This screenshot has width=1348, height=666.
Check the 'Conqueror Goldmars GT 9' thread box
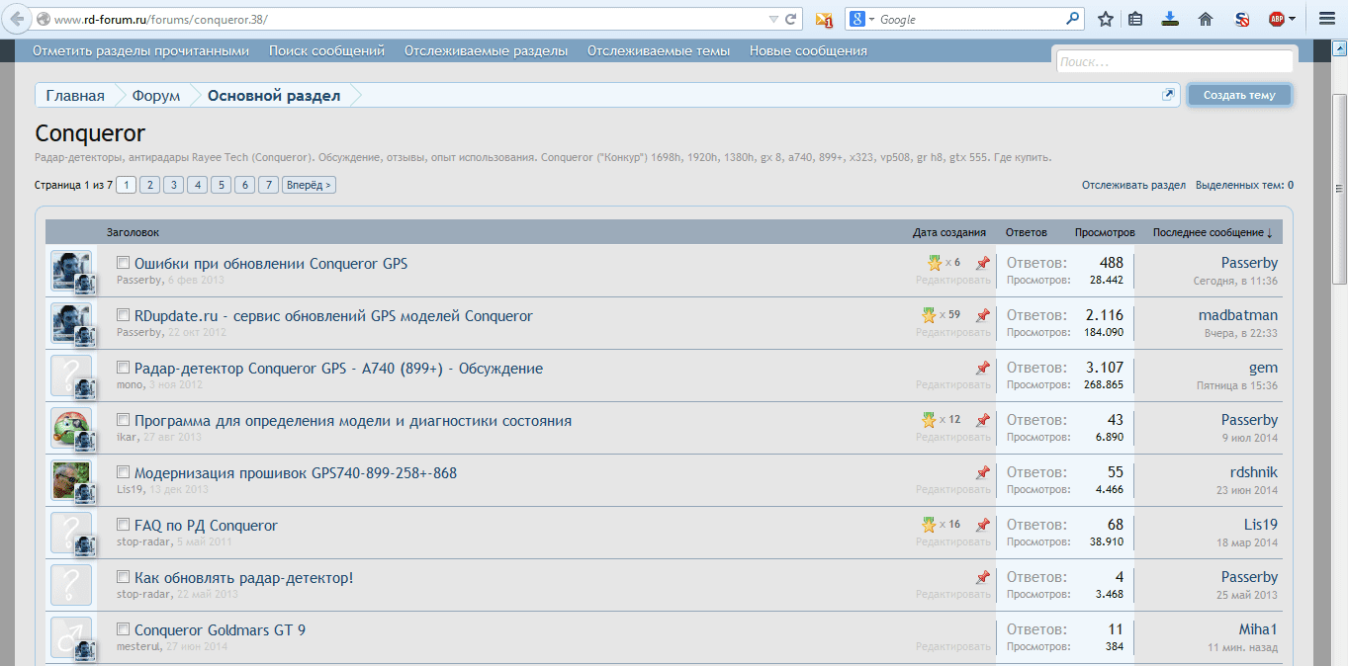tap(124, 629)
